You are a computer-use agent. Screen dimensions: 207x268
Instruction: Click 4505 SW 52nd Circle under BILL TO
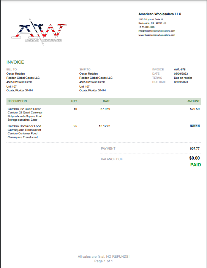[x=19, y=82]
